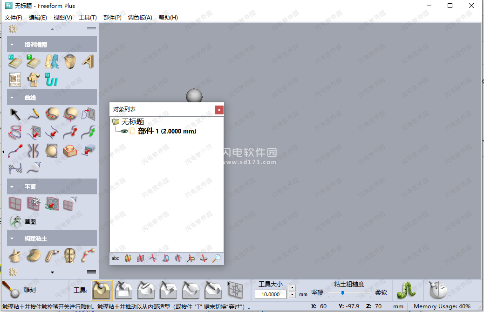484x312 pixels.
Task: Toggle blue cone surface filter in object list
Action: 166,259
